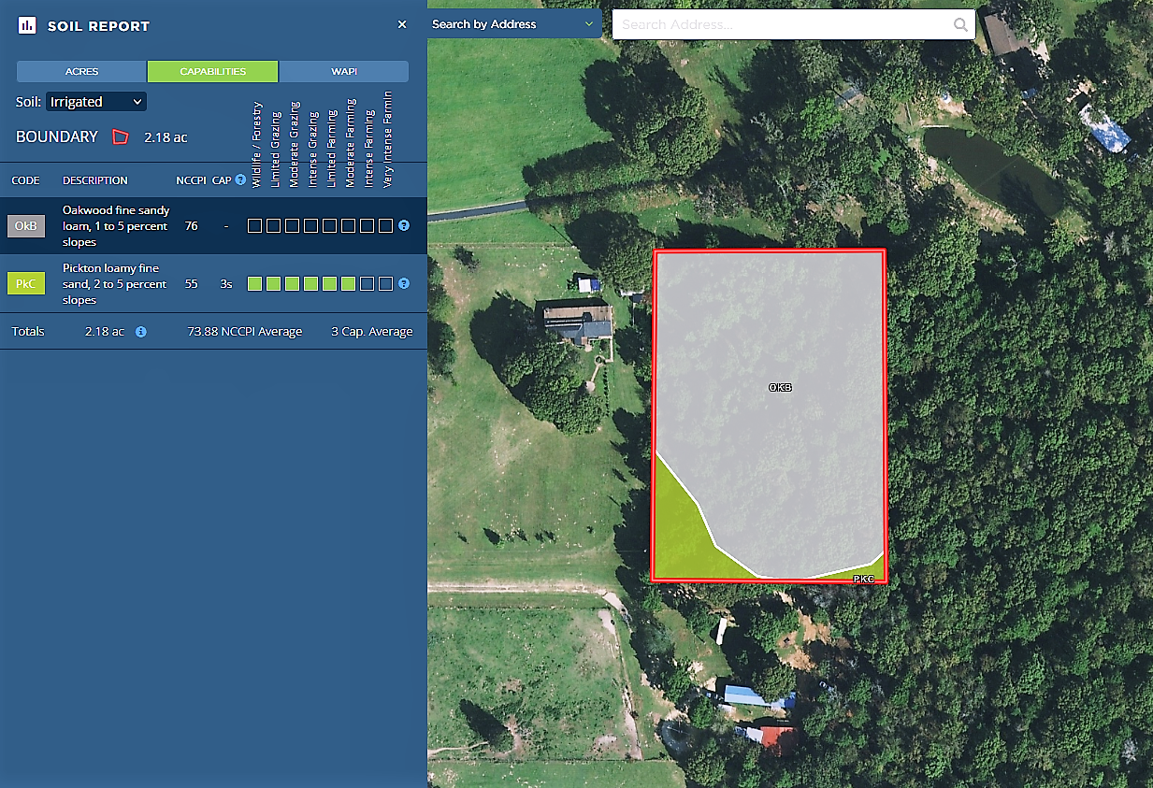Select the Capabilities tab

212,72
